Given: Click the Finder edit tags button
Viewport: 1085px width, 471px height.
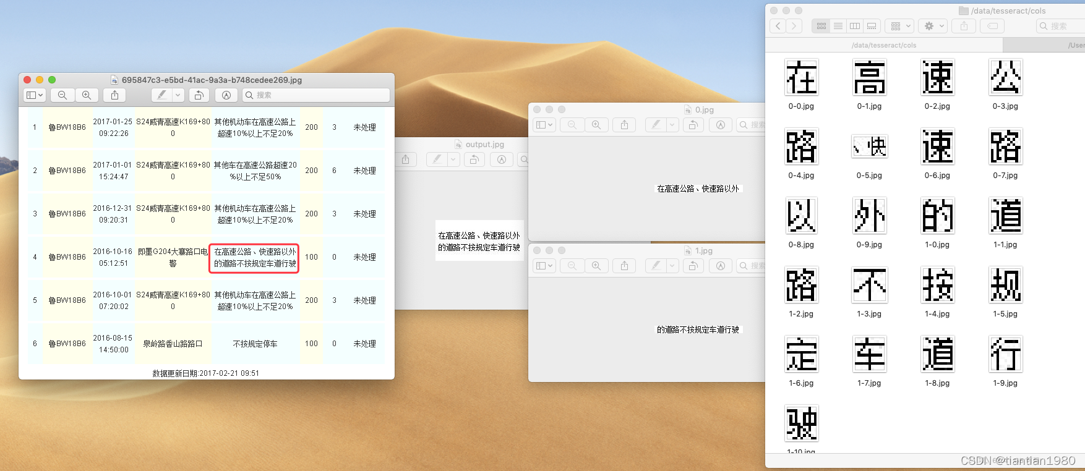Looking at the screenshot, I should tap(992, 26).
